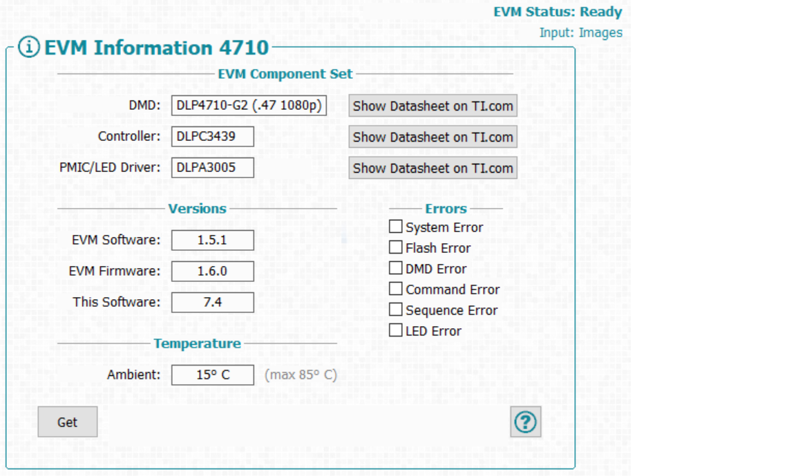The width and height of the screenshot is (796, 476).
Task: Click the Versions section heading
Action: (197, 209)
